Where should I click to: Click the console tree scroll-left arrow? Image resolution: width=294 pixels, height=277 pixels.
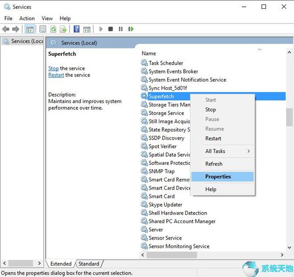[x=4, y=263]
